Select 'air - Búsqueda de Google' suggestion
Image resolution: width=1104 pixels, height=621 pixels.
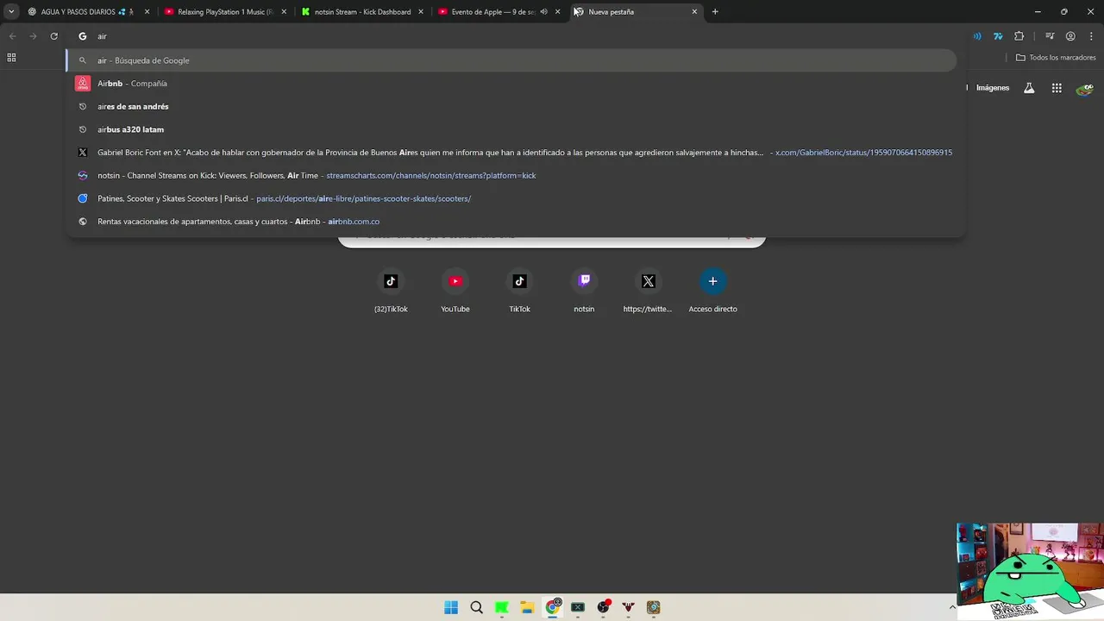[512, 60]
